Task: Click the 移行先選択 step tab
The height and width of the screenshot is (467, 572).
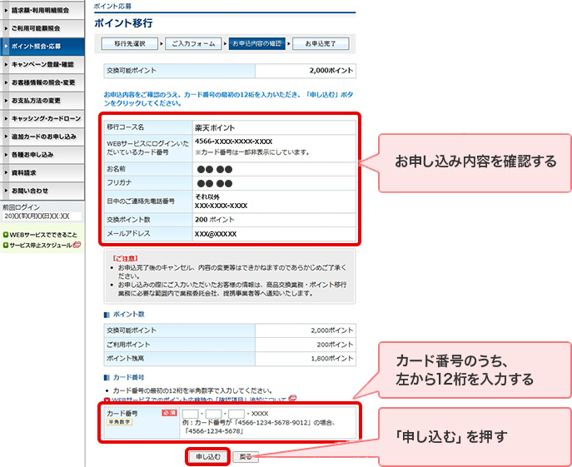Action: (x=130, y=42)
